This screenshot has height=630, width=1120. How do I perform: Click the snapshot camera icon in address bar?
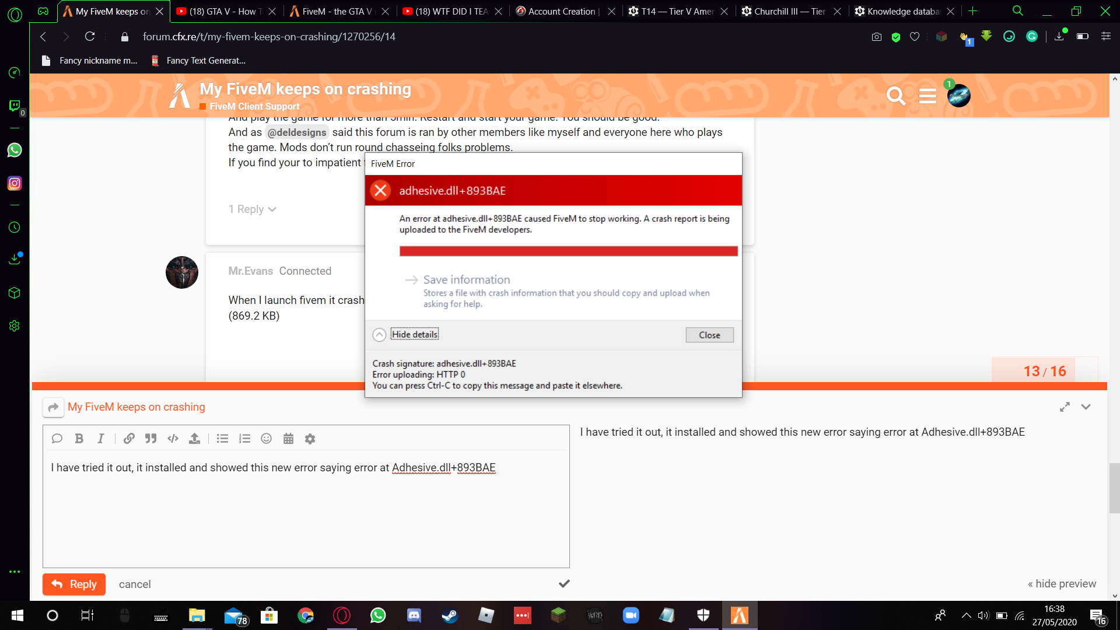point(876,37)
